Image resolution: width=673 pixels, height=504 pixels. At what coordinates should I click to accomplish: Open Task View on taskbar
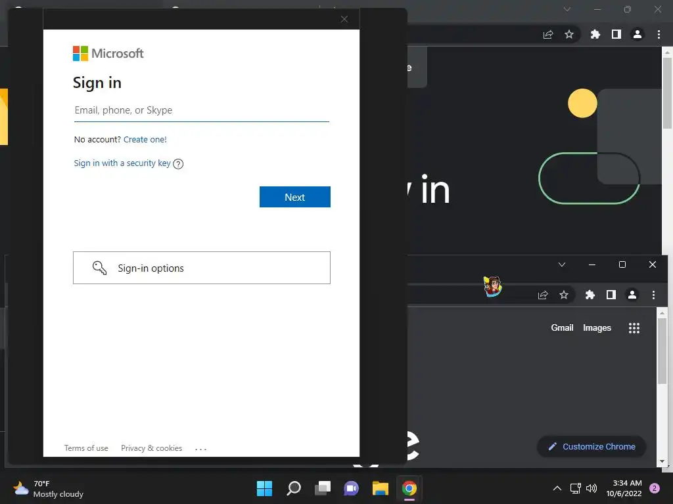tap(323, 488)
